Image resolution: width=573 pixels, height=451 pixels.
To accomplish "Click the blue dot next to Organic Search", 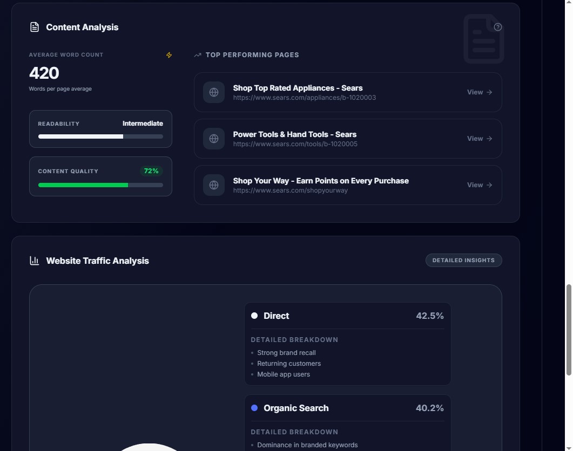I will tap(254, 408).
